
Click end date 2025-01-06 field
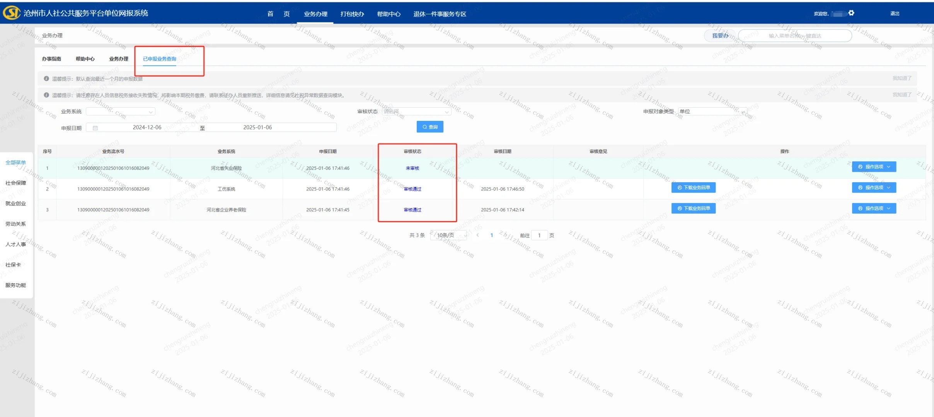[257, 127]
